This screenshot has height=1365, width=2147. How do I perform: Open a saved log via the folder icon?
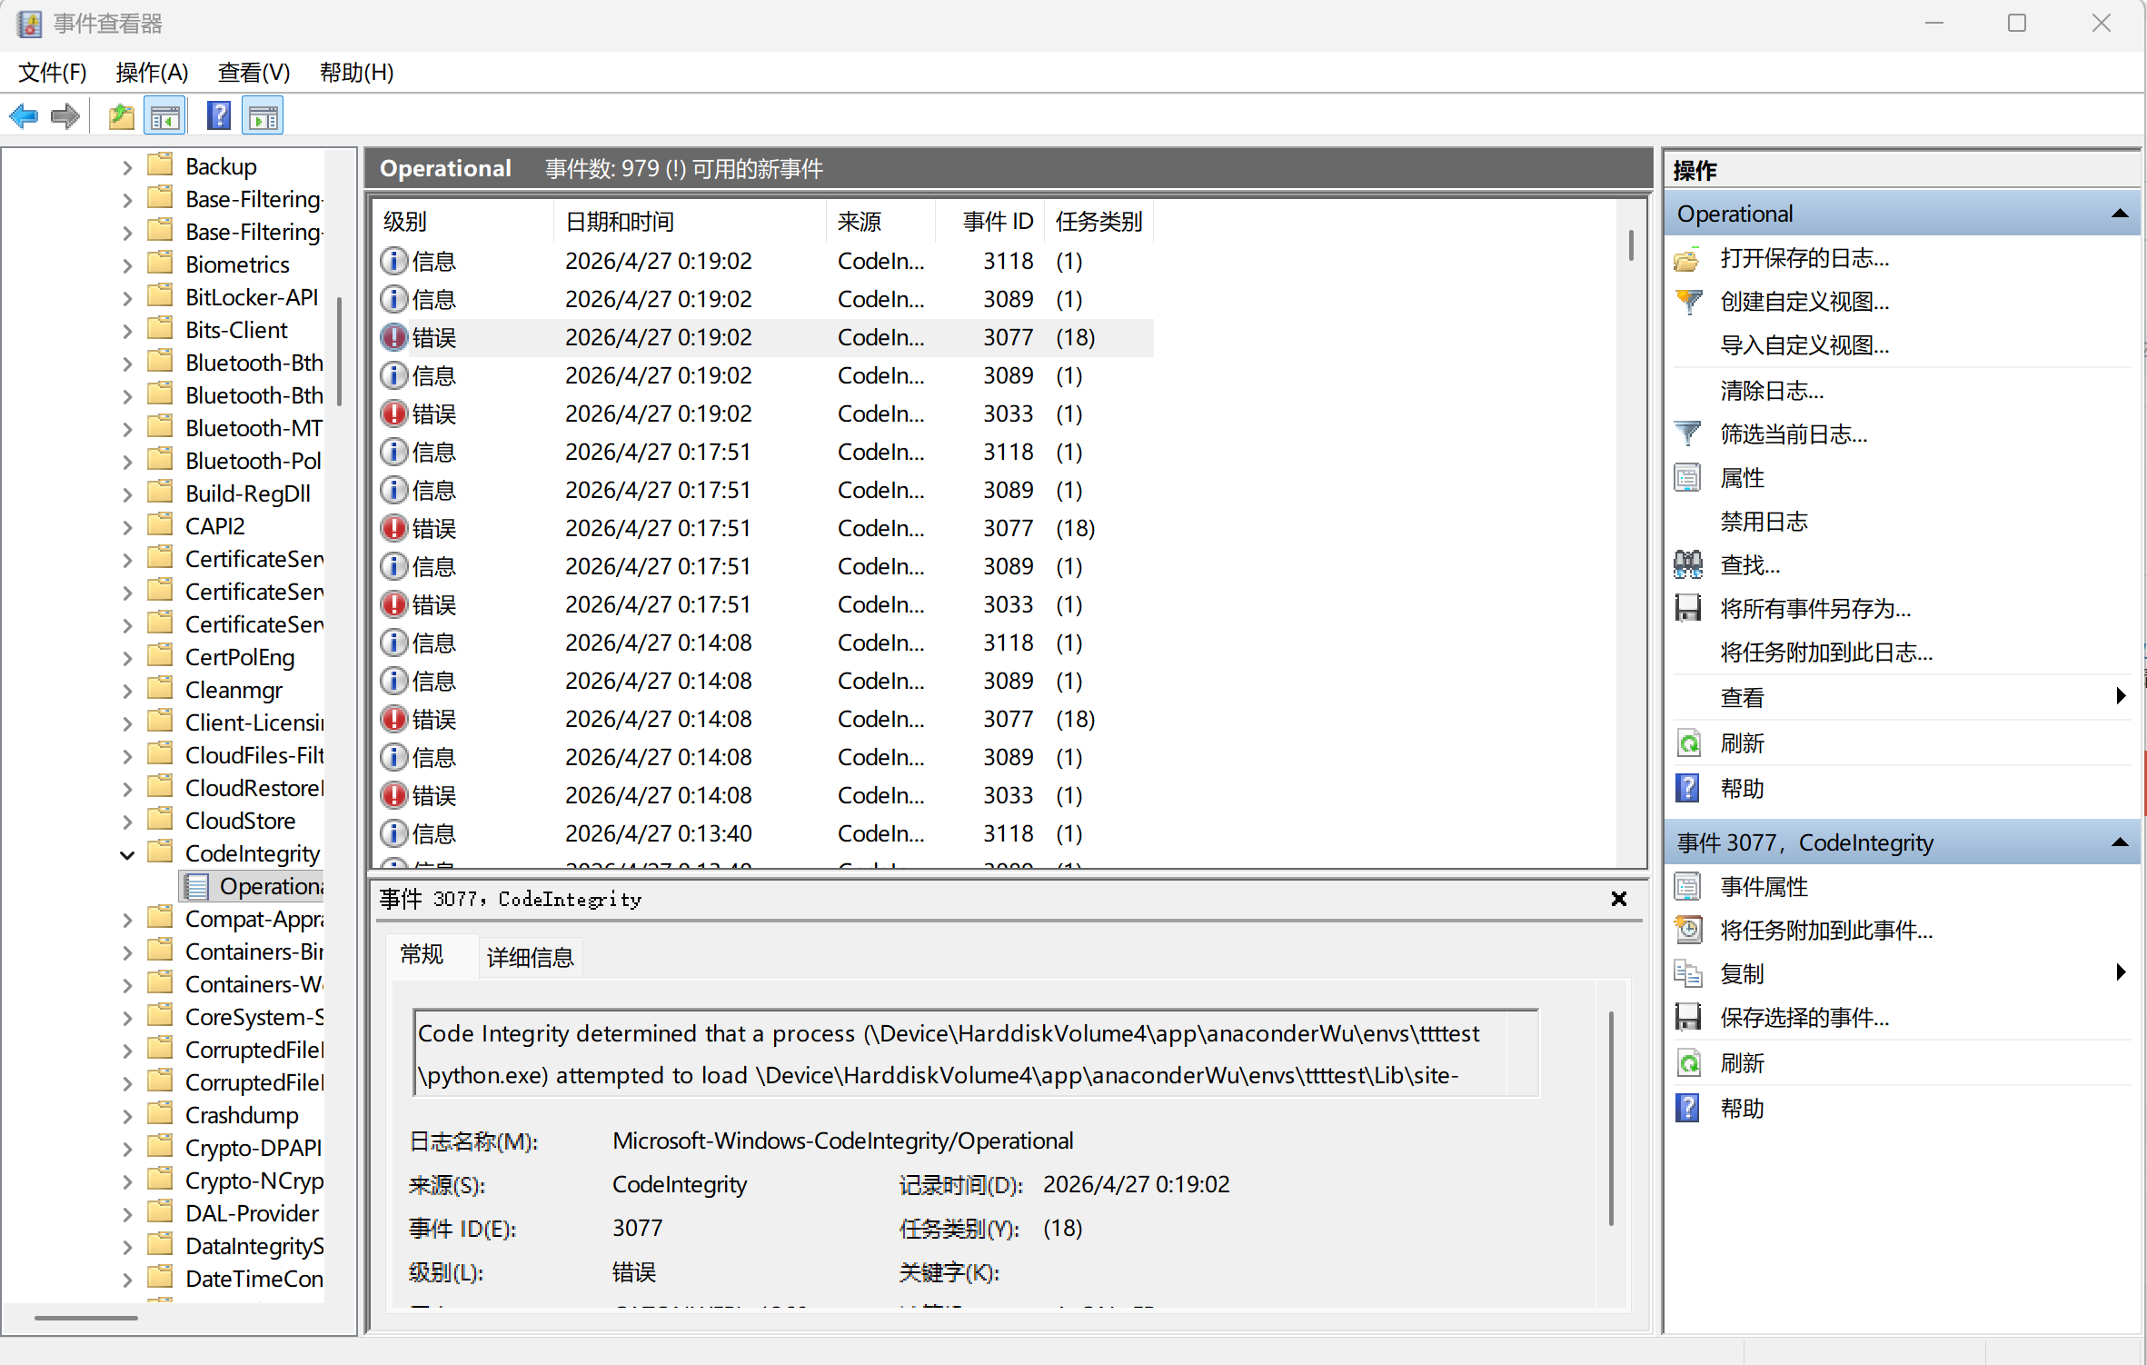[x=121, y=115]
